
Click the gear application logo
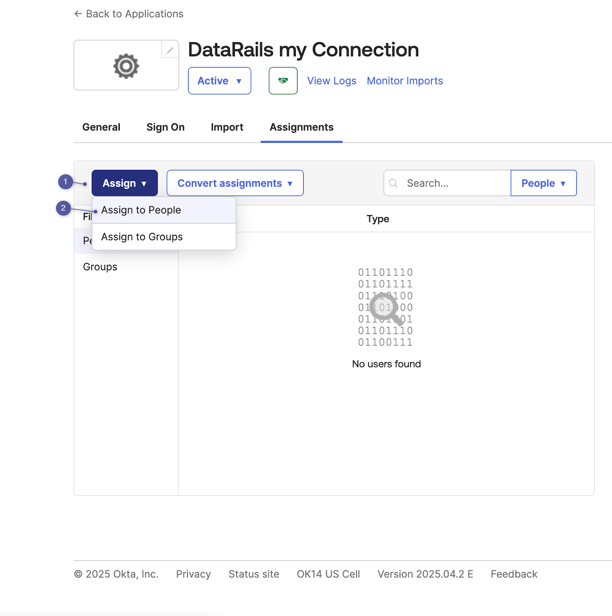(x=126, y=66)
